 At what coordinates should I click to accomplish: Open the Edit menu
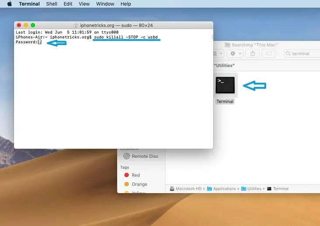point(68,4)
